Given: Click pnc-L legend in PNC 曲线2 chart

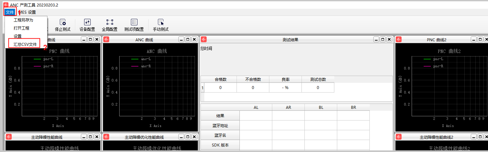Looking at the screenshot, I should [x=433, y=59].
